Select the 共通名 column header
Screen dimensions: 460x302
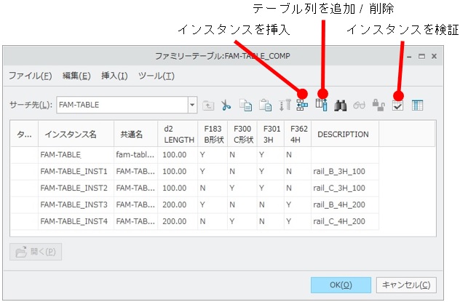coord(136,134)
